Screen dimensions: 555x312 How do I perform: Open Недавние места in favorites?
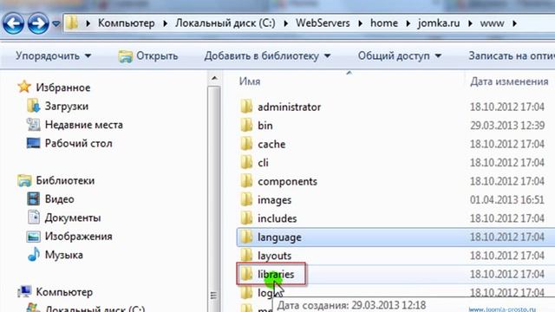pos(84,125)
